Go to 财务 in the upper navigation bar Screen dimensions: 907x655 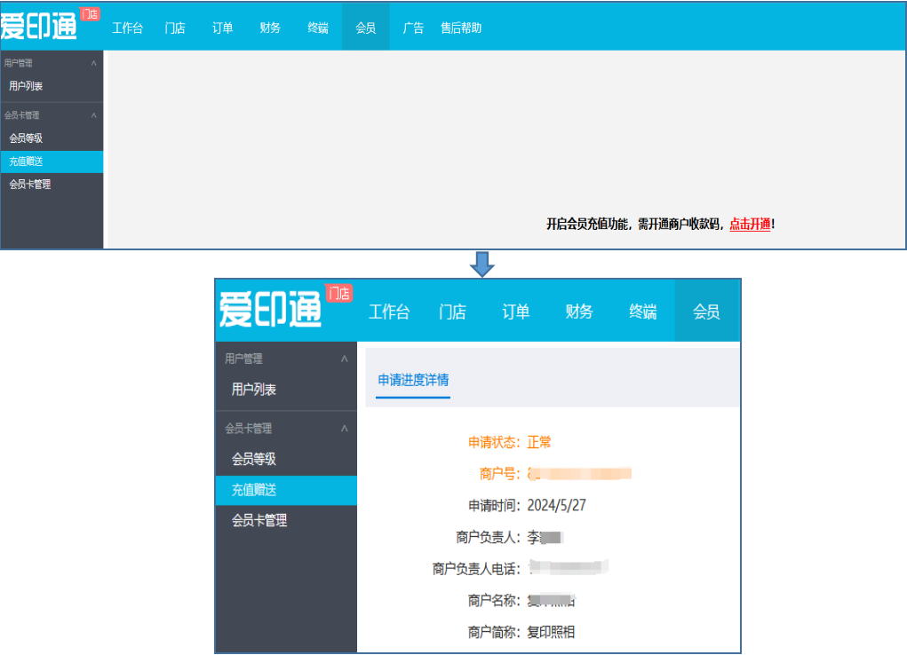pyautogui.click(x=270, y=28)
